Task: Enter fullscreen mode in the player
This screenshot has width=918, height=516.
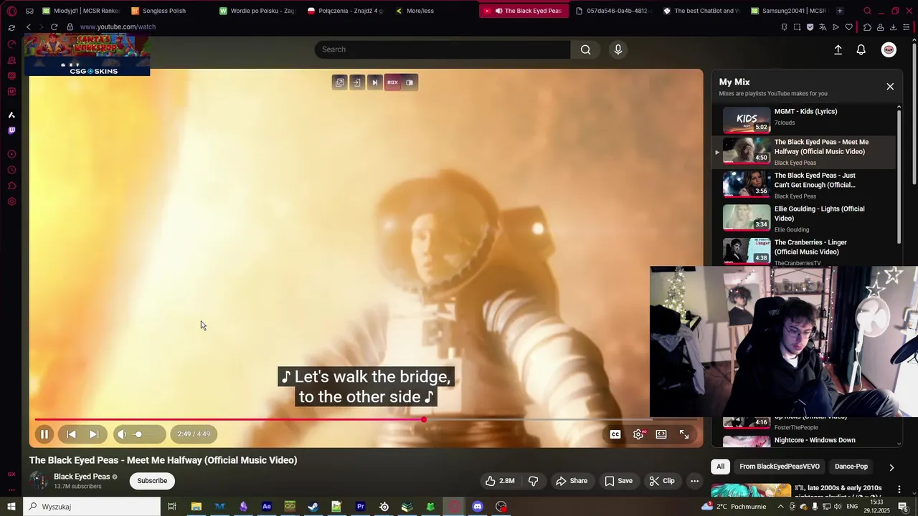Action: (x=684, y=434)
